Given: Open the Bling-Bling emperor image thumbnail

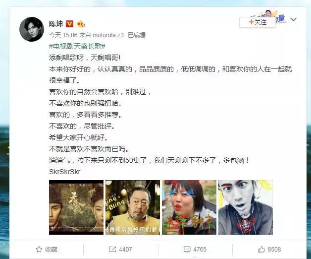Looking at the screenshot, I should point(133,207).
